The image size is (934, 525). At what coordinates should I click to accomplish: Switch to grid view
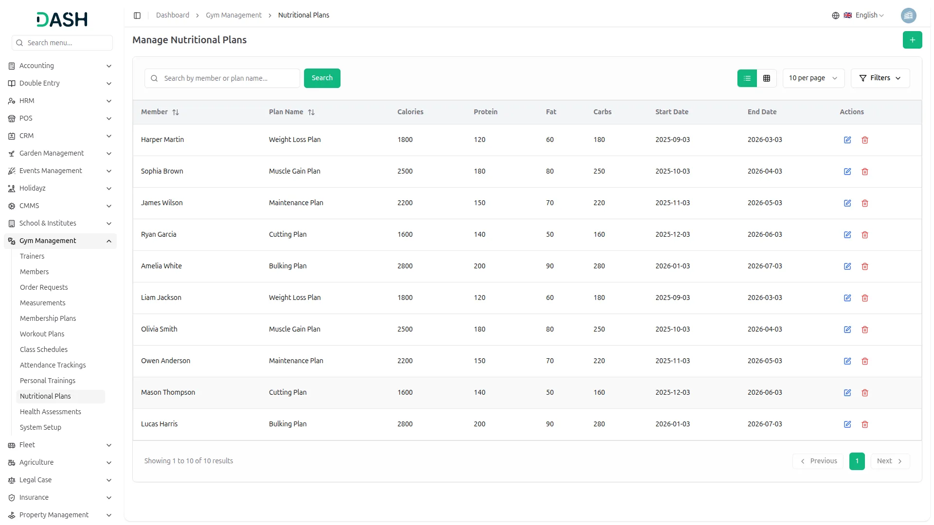766,78
